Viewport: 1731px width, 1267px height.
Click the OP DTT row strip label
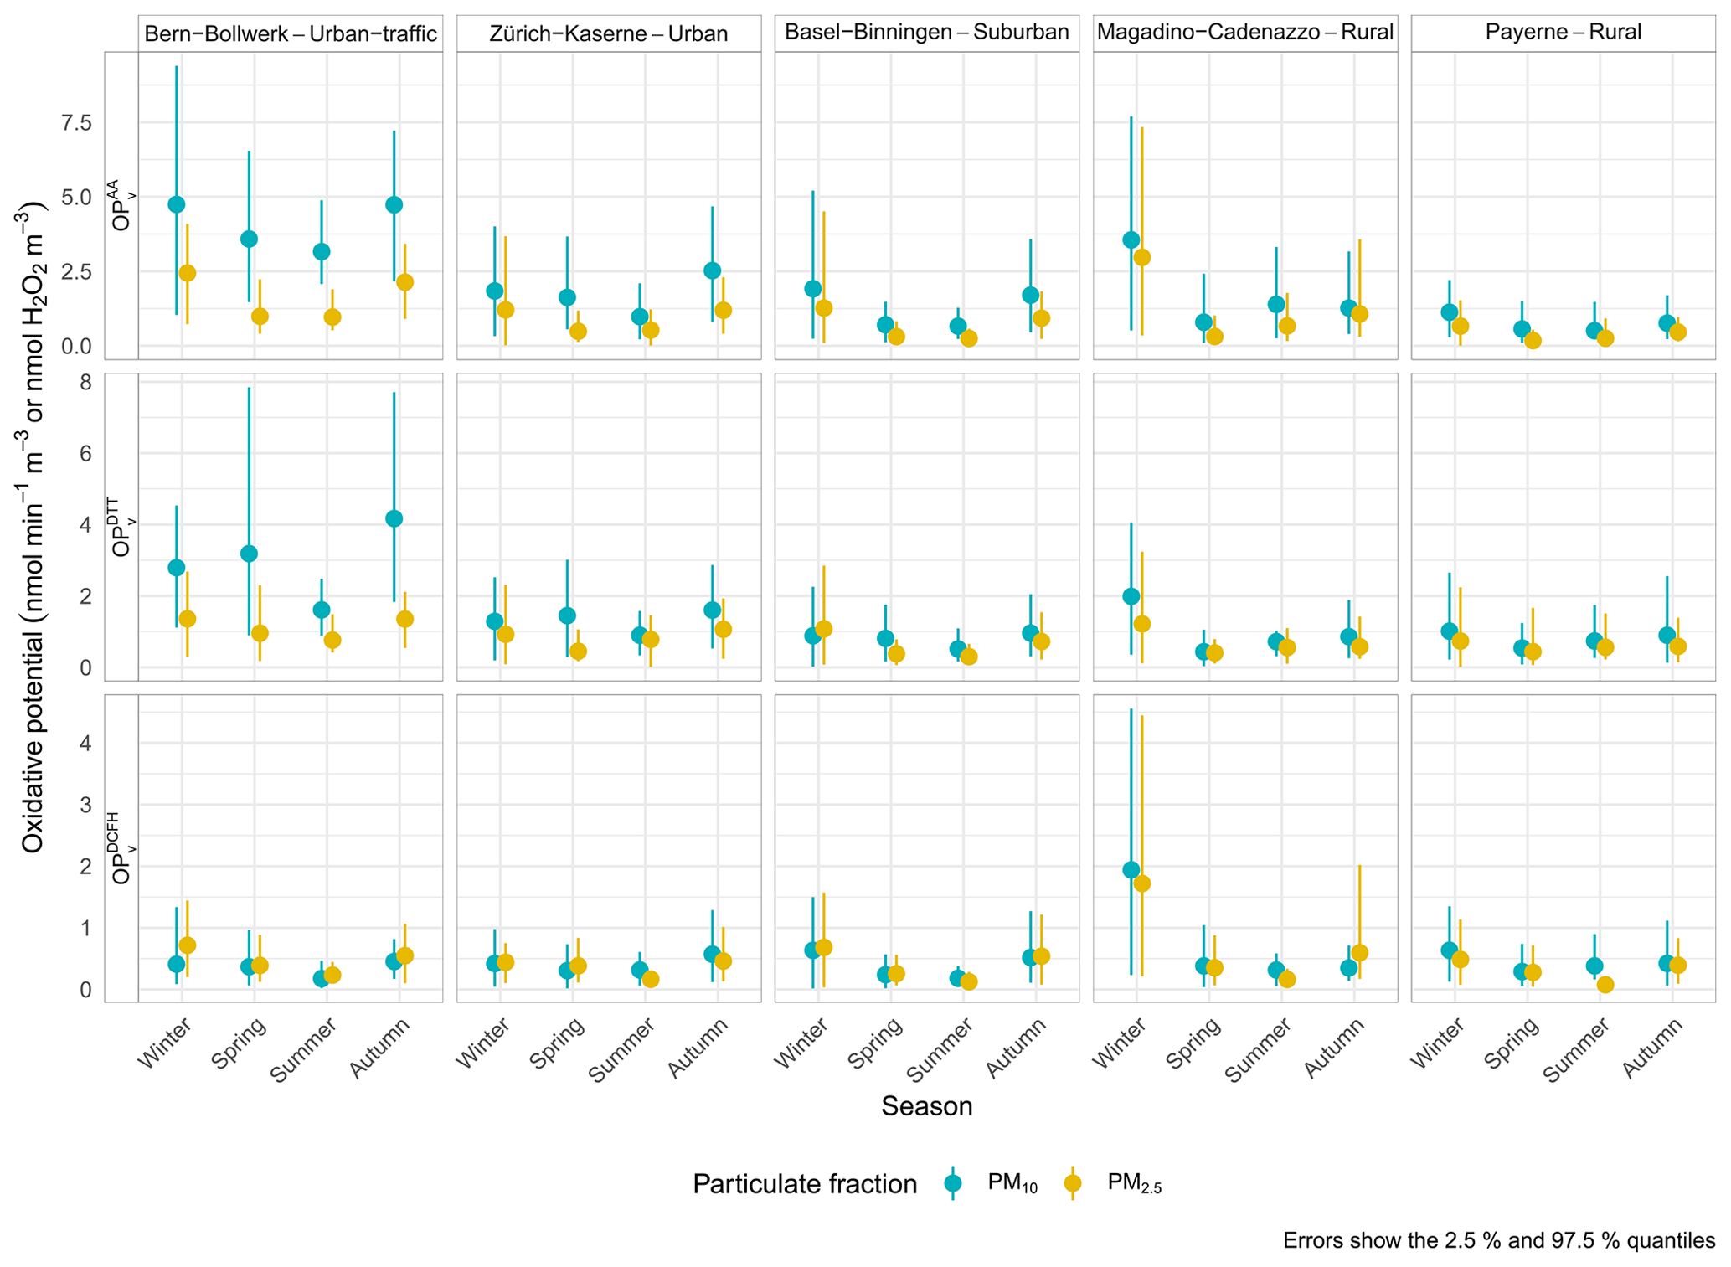coord(121,527)
